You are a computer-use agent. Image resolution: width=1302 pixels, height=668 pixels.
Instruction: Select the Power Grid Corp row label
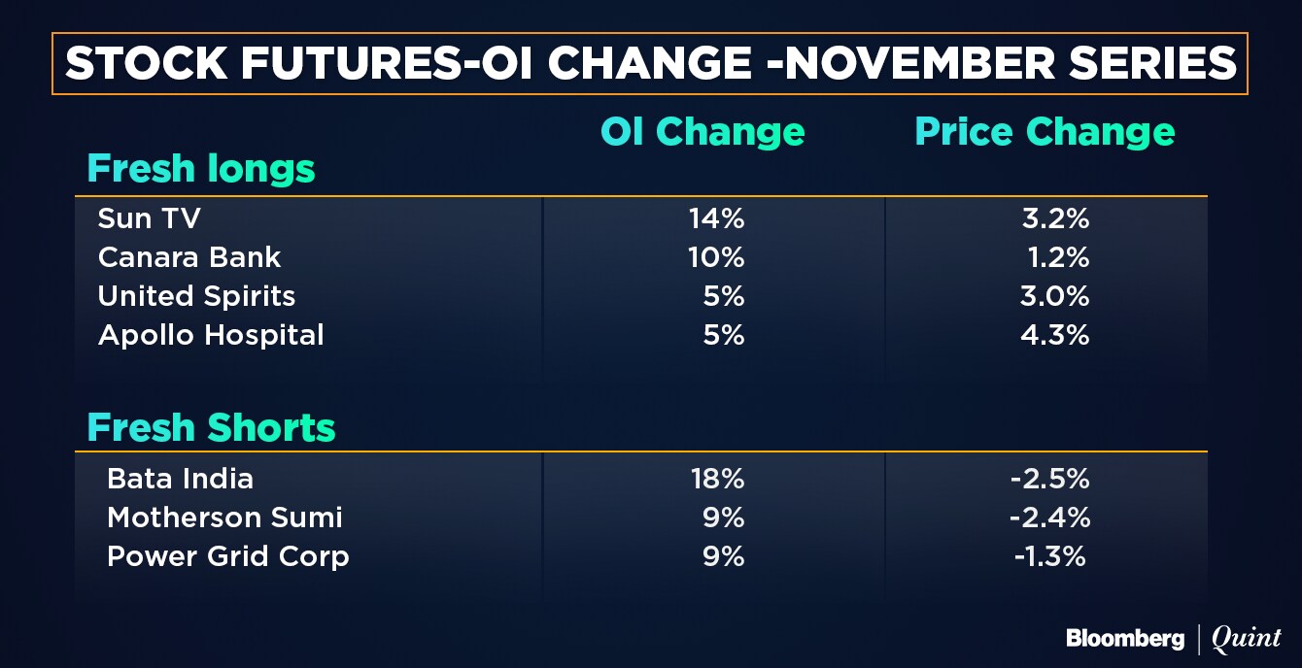227,556
